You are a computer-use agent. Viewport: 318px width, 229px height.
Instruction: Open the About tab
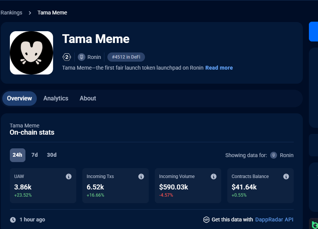coord(88,99)
